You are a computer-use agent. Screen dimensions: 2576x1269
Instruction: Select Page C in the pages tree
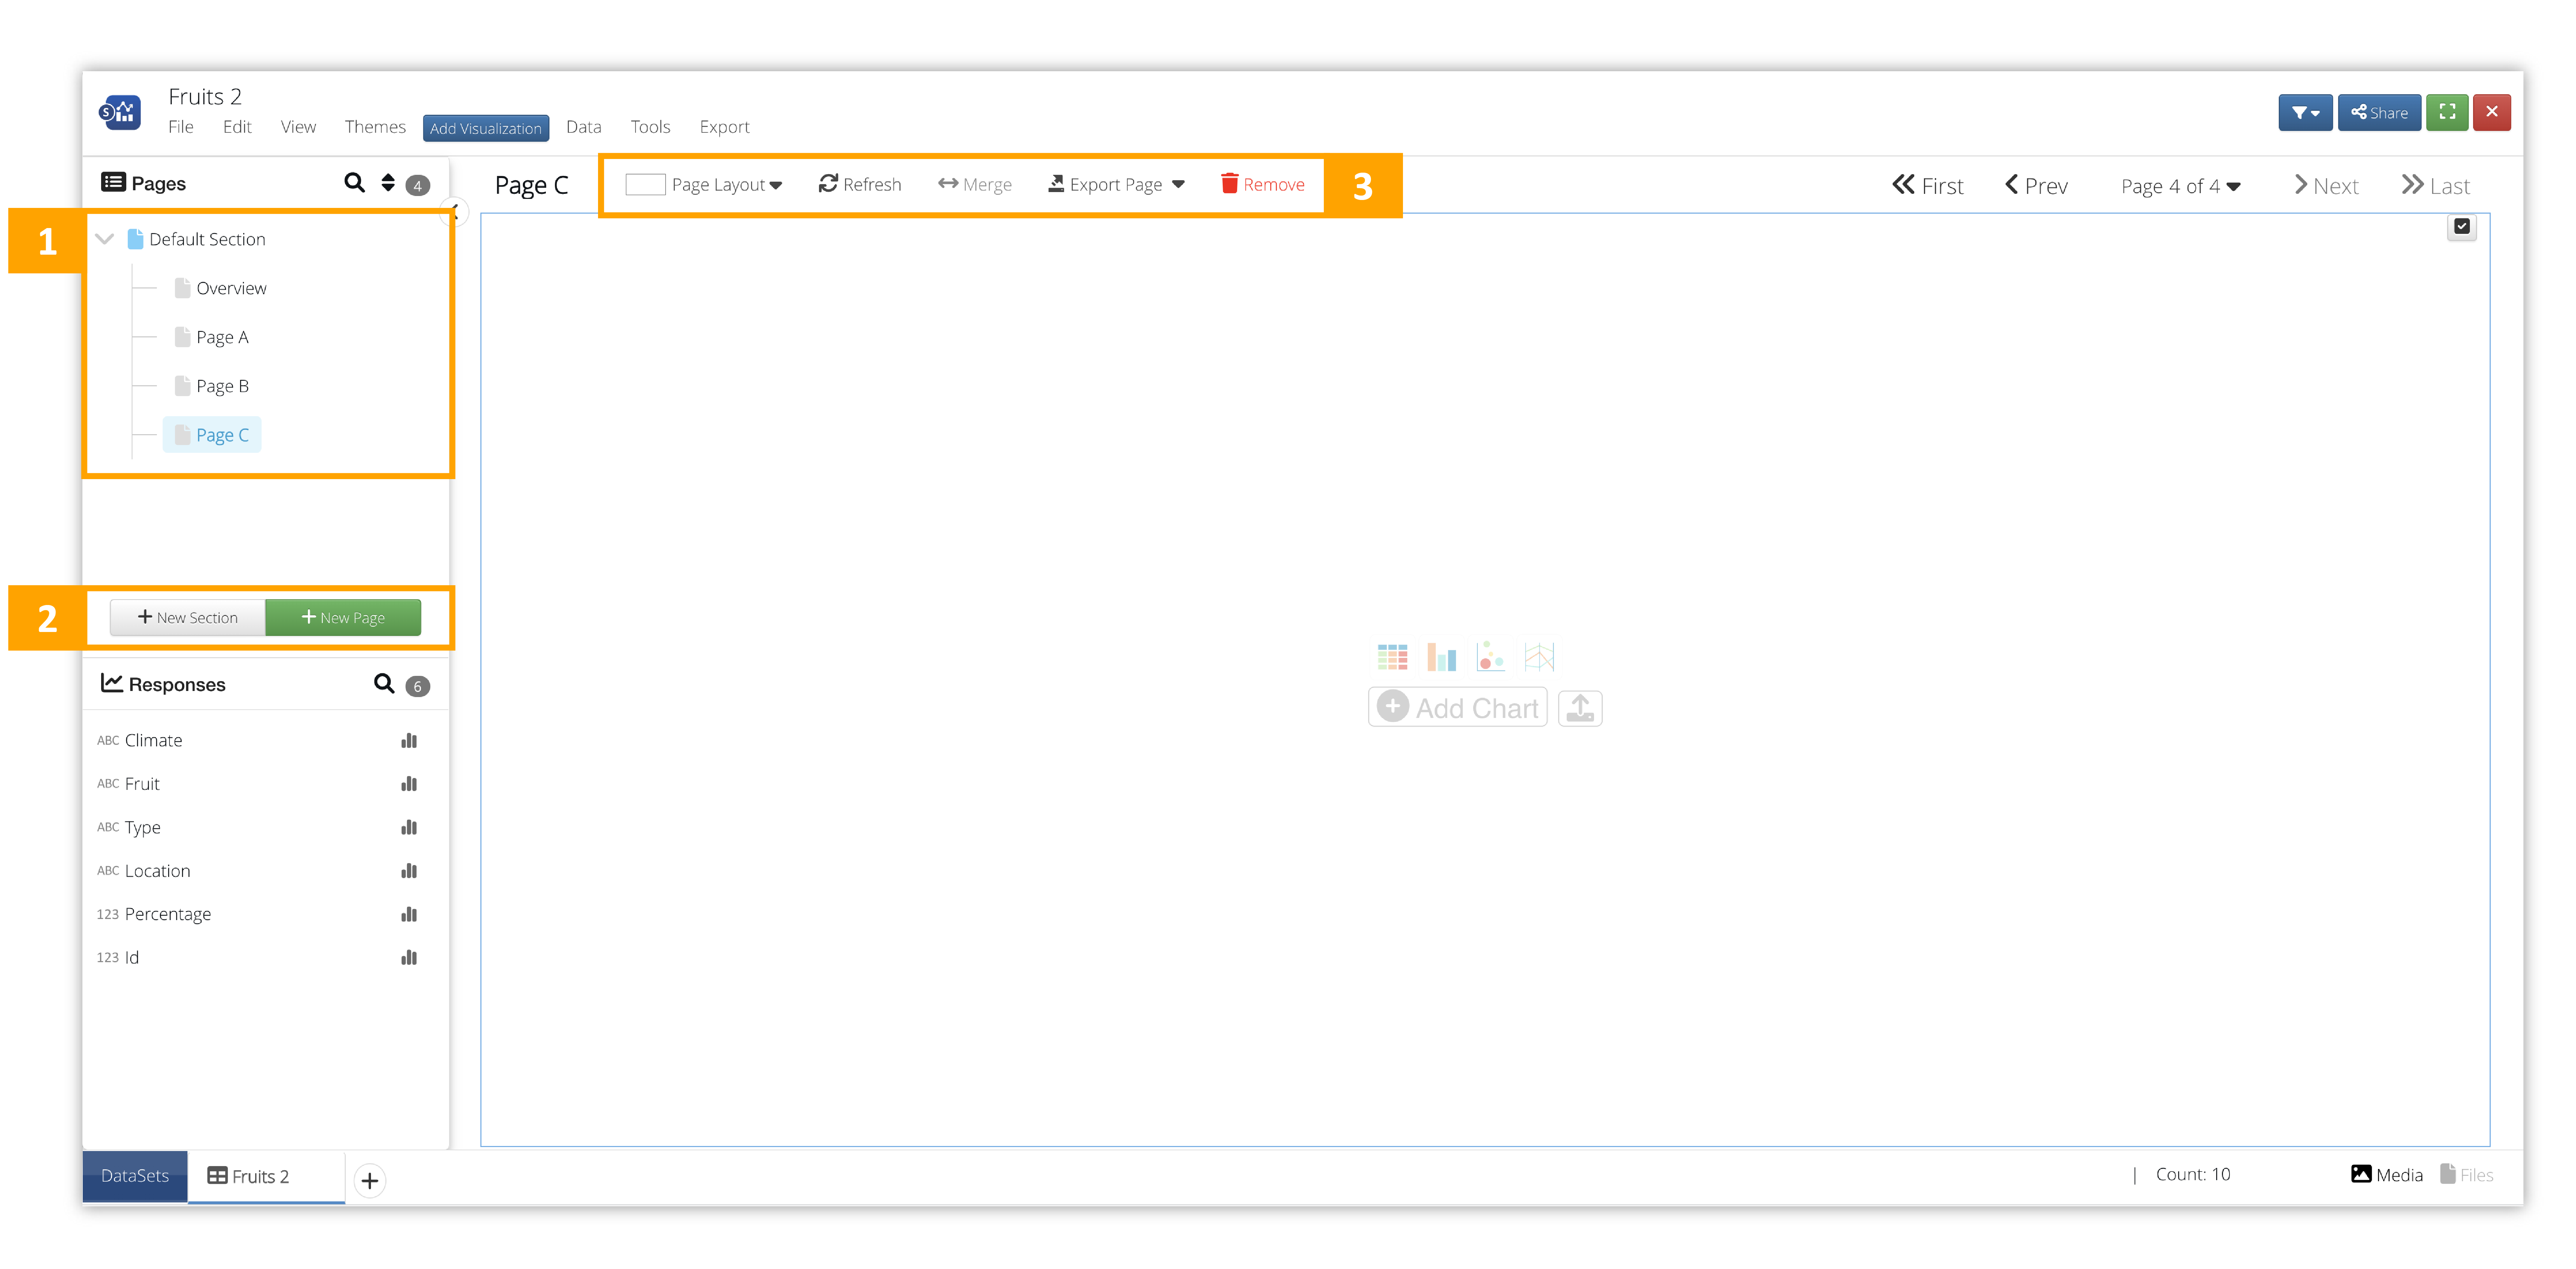pos(212,435)
